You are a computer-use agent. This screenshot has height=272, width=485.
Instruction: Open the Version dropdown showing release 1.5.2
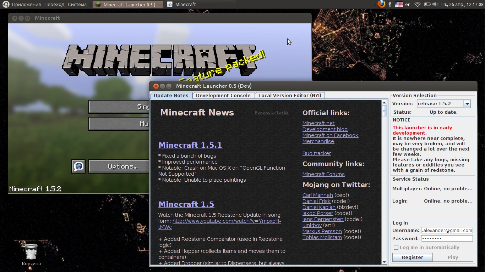(x=443, y=103)
